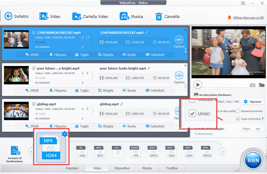Image resolution: width=267 pixels, height=174 pixels.
Task: Select the WMV WMV2 format
Action: pyautogui.click(x=154, y=151)
